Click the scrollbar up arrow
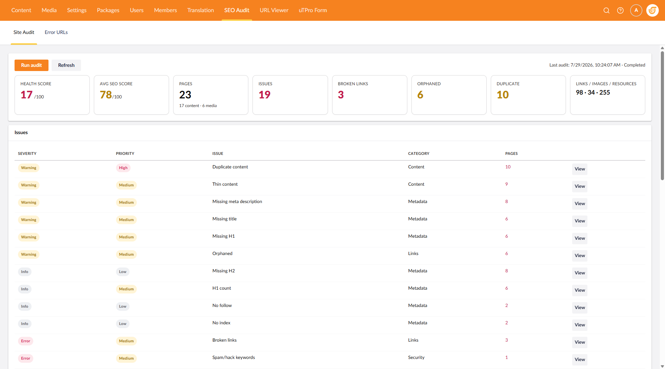The image size is (665, 369). pos(662,48)
